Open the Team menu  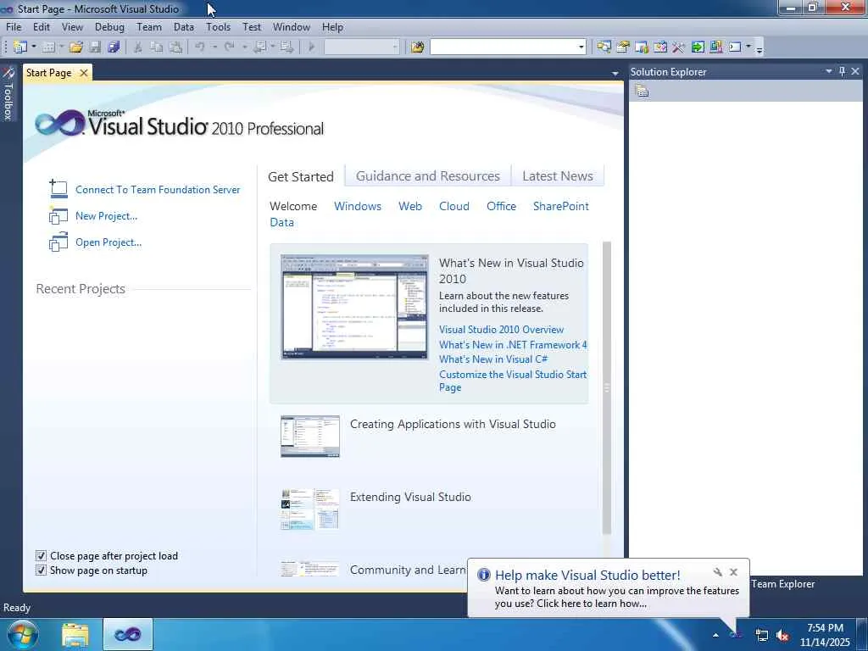tap(149, 27)
